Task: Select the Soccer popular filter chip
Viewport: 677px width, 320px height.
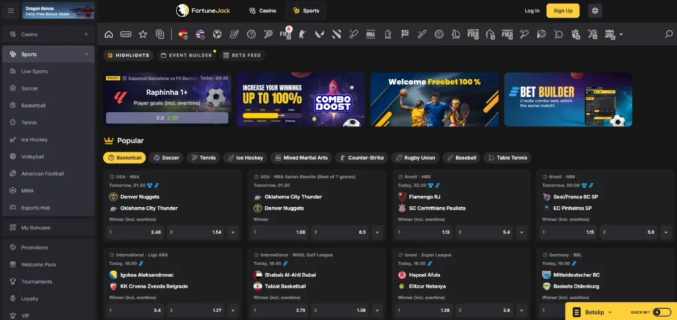Action: (x=166, y=158)
